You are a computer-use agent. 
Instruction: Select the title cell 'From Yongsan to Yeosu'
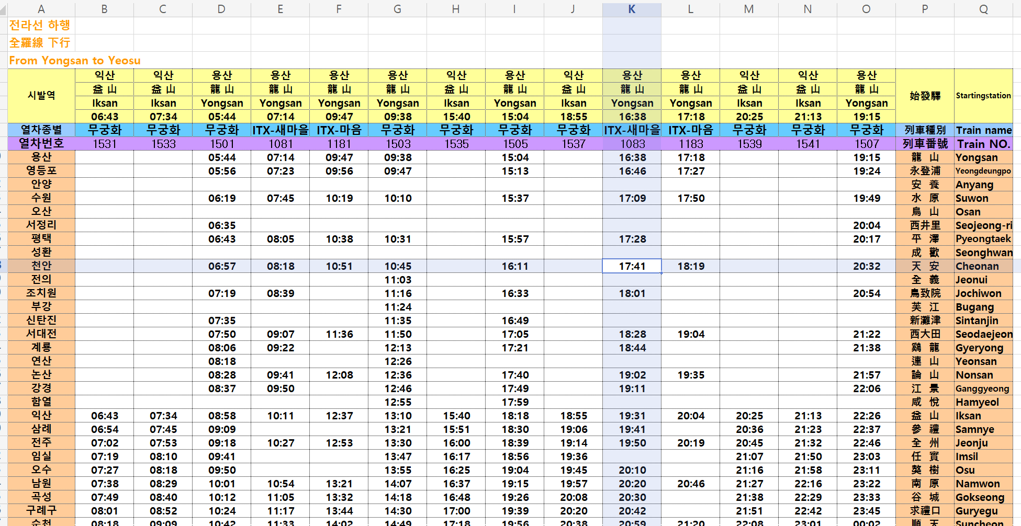click(x=75, y=61)
